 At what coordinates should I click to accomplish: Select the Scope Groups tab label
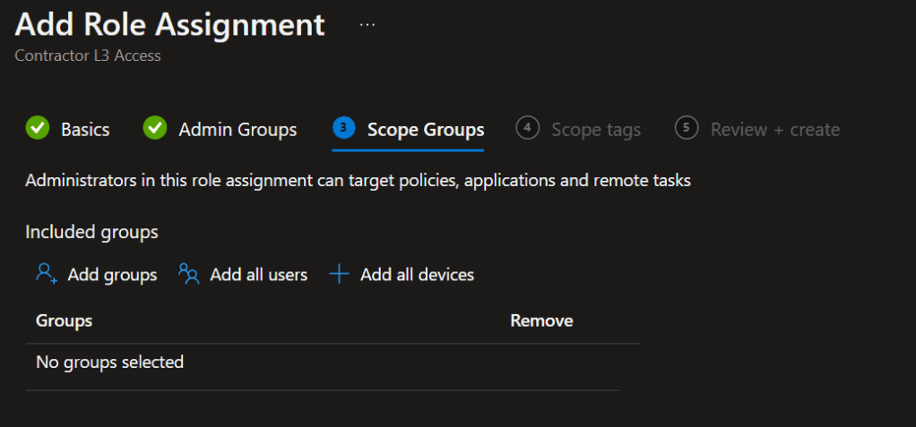click(x=426, y=130)
